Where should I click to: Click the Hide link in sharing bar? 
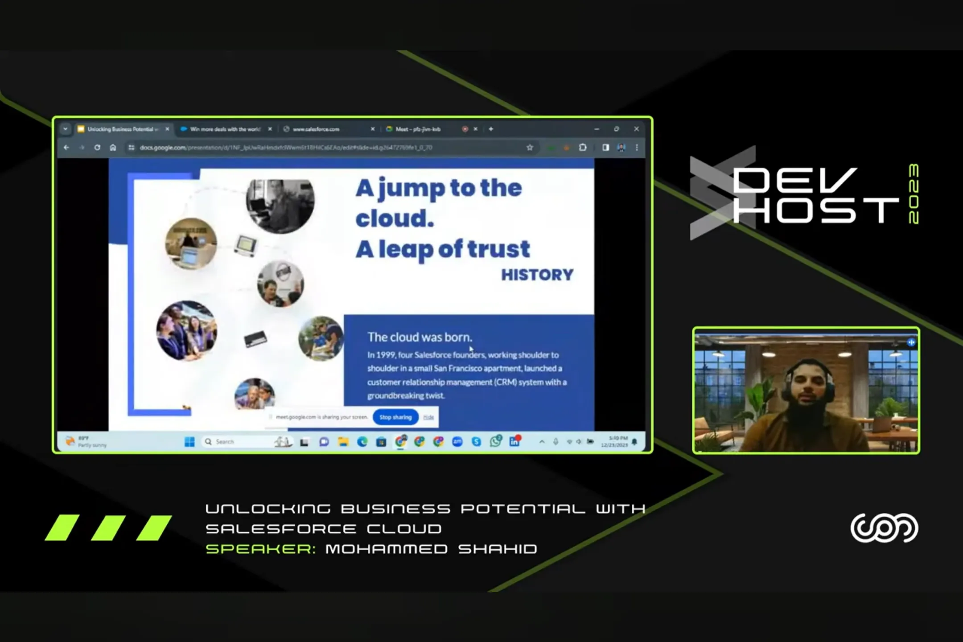tap(428, 417)
